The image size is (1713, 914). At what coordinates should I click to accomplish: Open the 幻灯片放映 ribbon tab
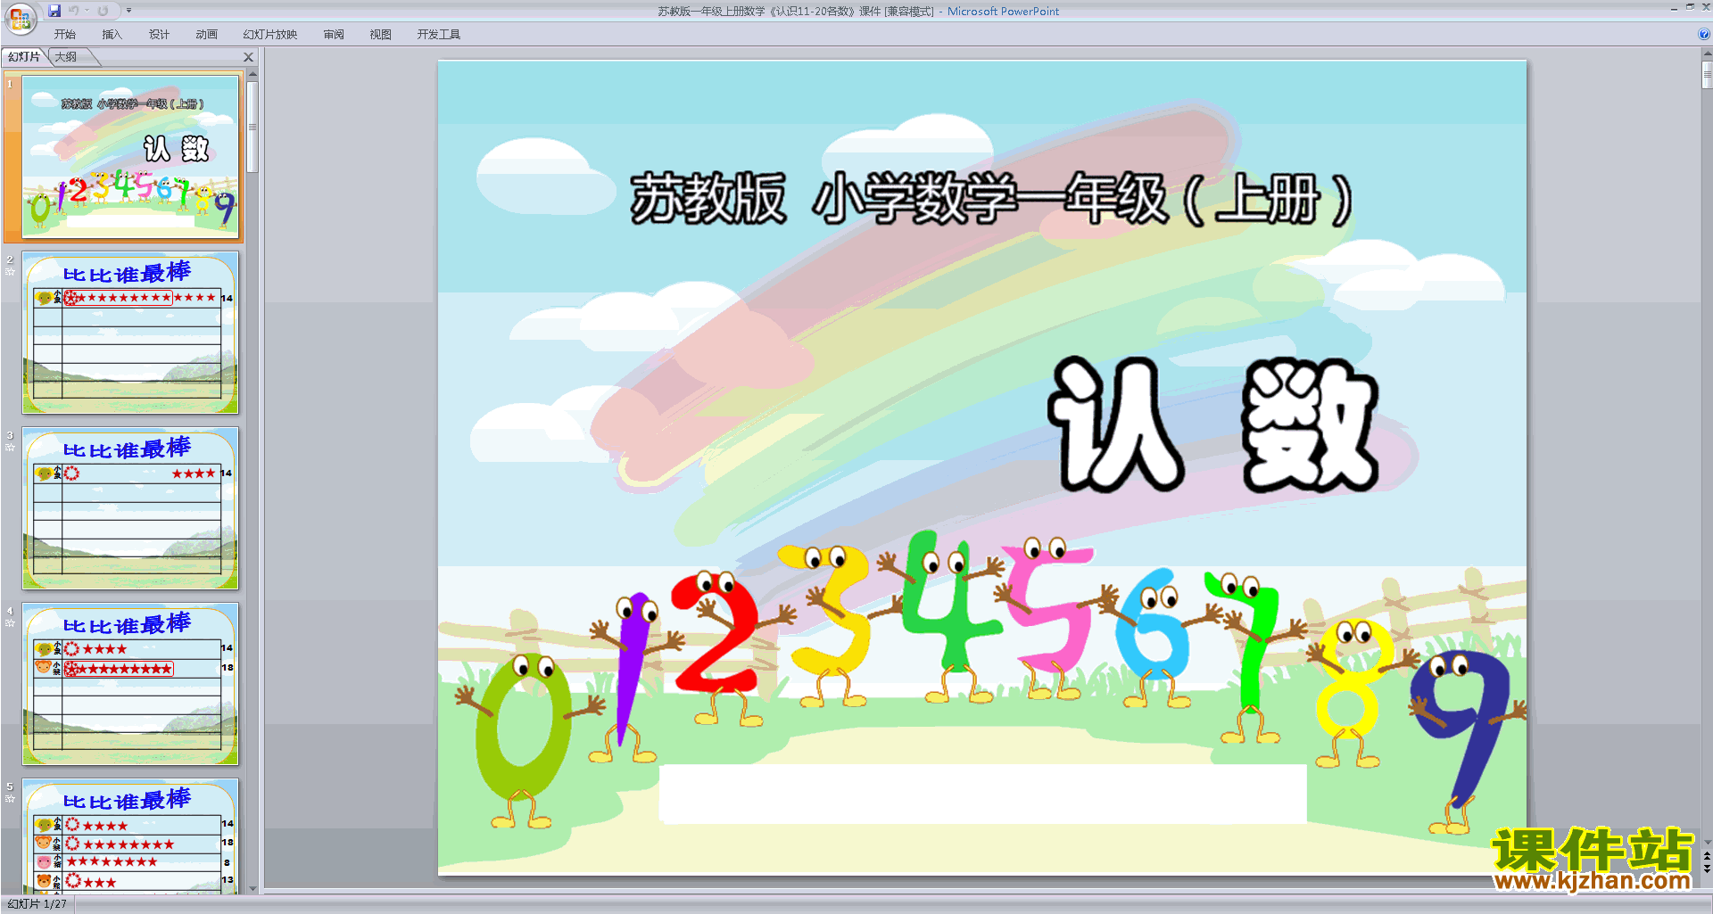point(269,35)
